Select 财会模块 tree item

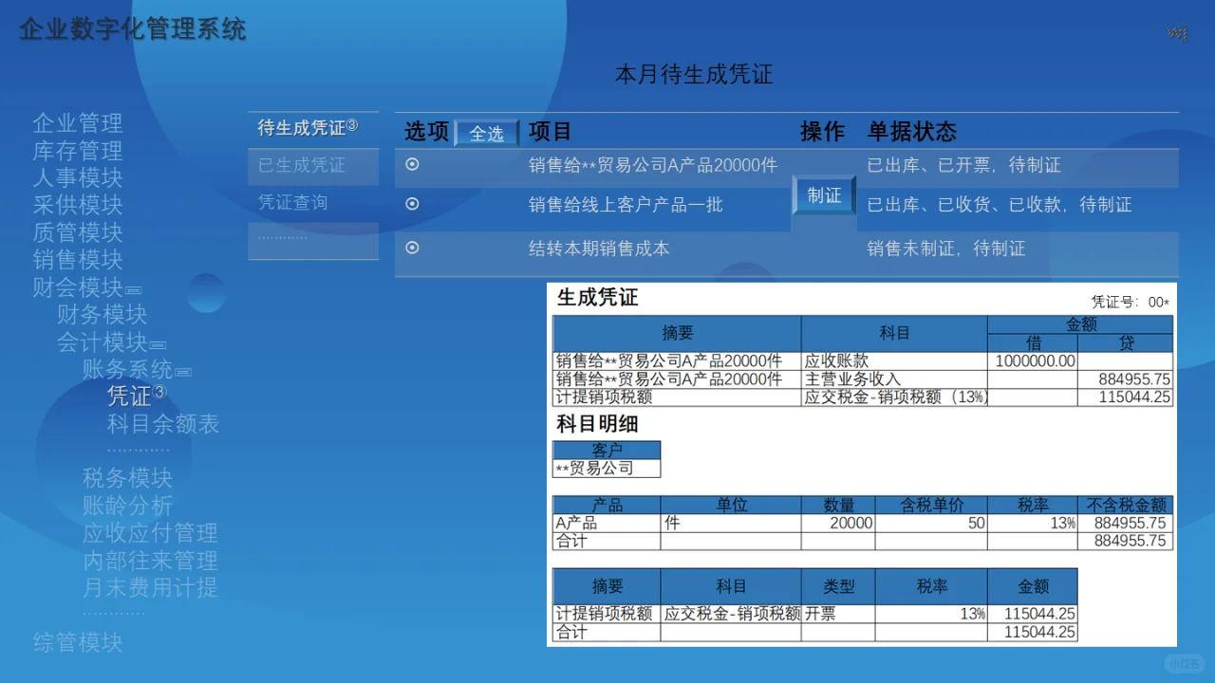78,286
